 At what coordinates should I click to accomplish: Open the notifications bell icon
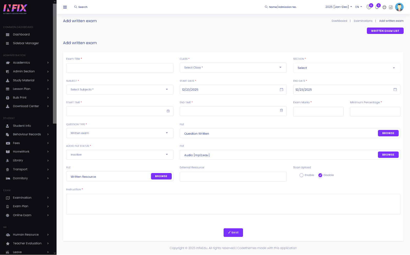coord(377,7)
